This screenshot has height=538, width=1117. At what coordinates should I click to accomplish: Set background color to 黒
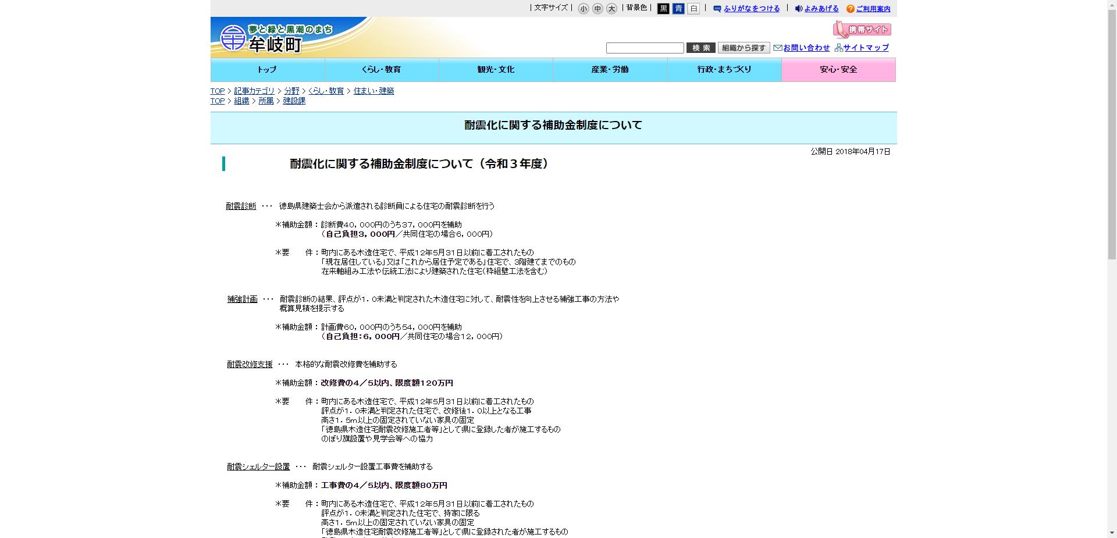(x=663, y=8)
